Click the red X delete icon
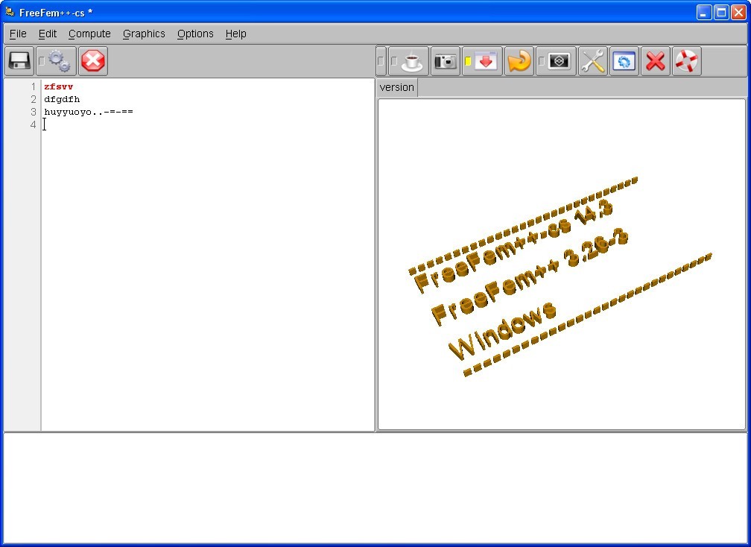This screenshot has width=751, height=547. tap(655, 61)
